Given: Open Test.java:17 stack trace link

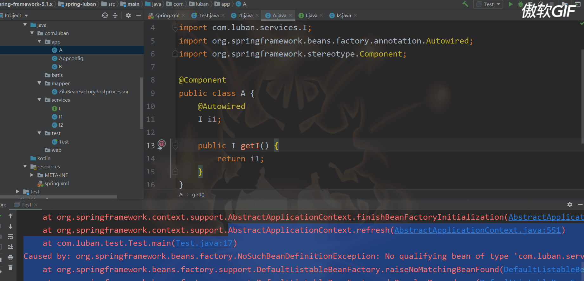Looking at the screenshot, I should pyautogui.click(x=204, y=243).
